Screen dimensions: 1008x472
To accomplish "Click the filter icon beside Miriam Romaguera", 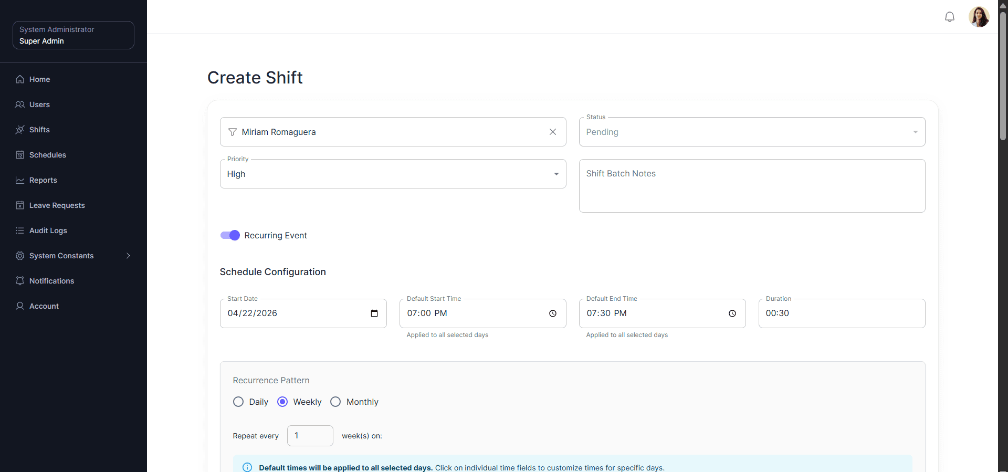I will coord(233,132).
